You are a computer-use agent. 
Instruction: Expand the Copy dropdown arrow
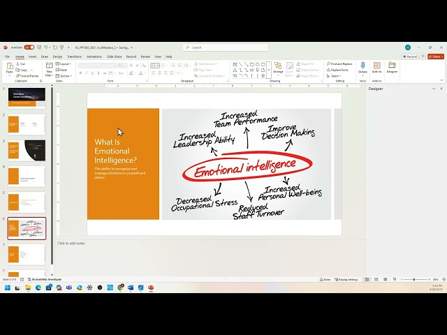31,70
